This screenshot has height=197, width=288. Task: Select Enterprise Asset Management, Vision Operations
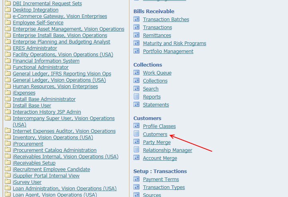point(69,29)
